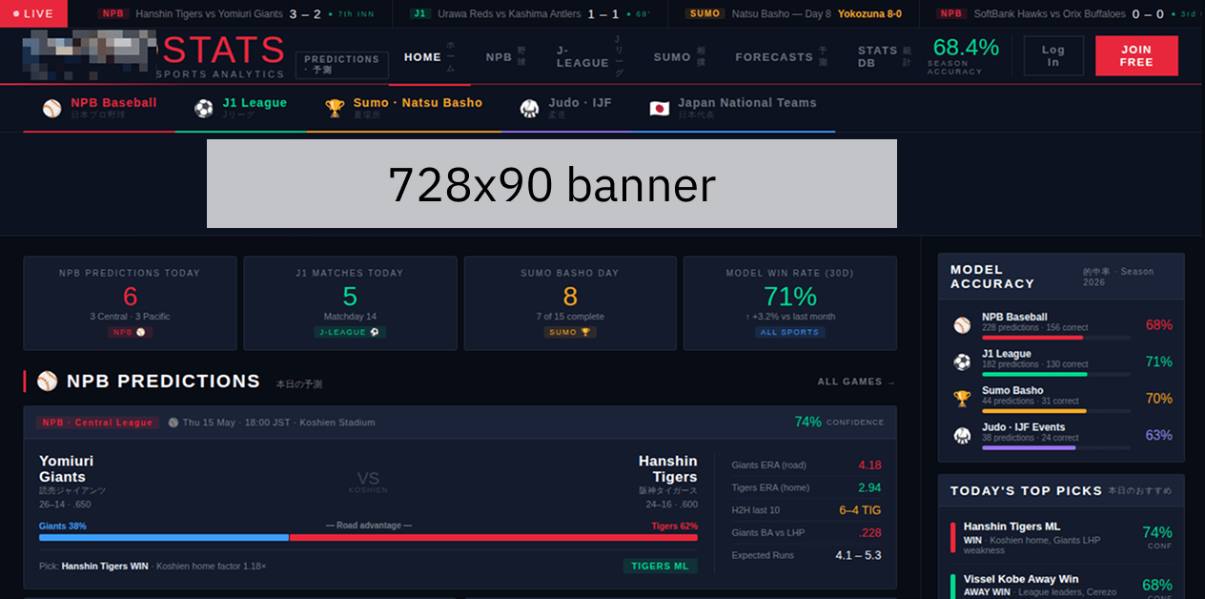Click the TIGERS ML pick button

660,566
